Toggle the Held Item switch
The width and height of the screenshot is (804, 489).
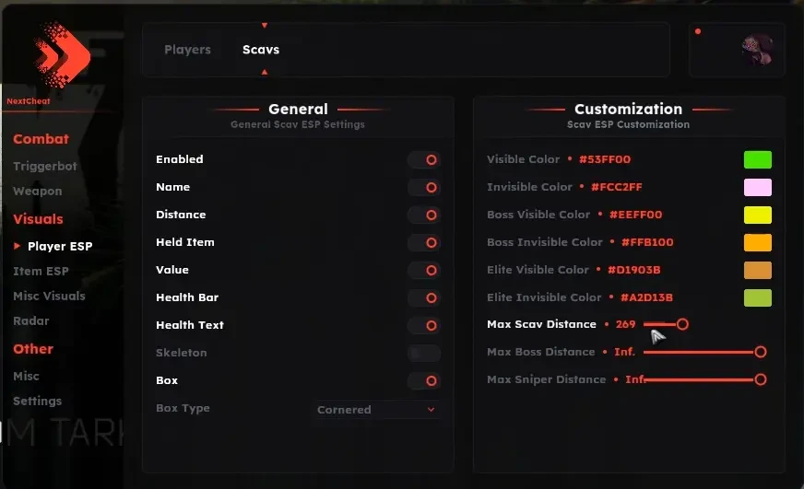[x=424, y=243]
